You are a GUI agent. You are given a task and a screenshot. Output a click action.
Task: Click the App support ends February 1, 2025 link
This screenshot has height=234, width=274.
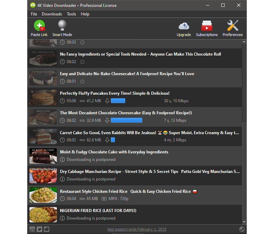(137, 229)
